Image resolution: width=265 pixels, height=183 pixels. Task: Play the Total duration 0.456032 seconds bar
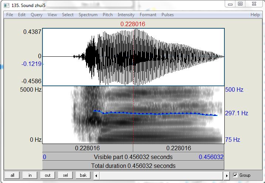(133, 166)
